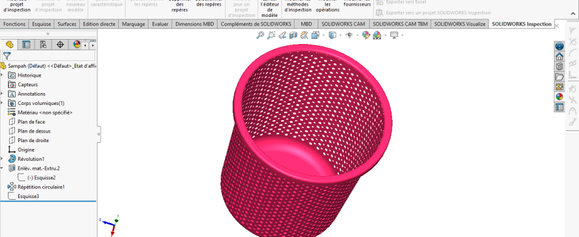Screen dimensions: 579x237
Task: Open SOLIDWORKS Resources in the task pane
Action: pos(559,56)
